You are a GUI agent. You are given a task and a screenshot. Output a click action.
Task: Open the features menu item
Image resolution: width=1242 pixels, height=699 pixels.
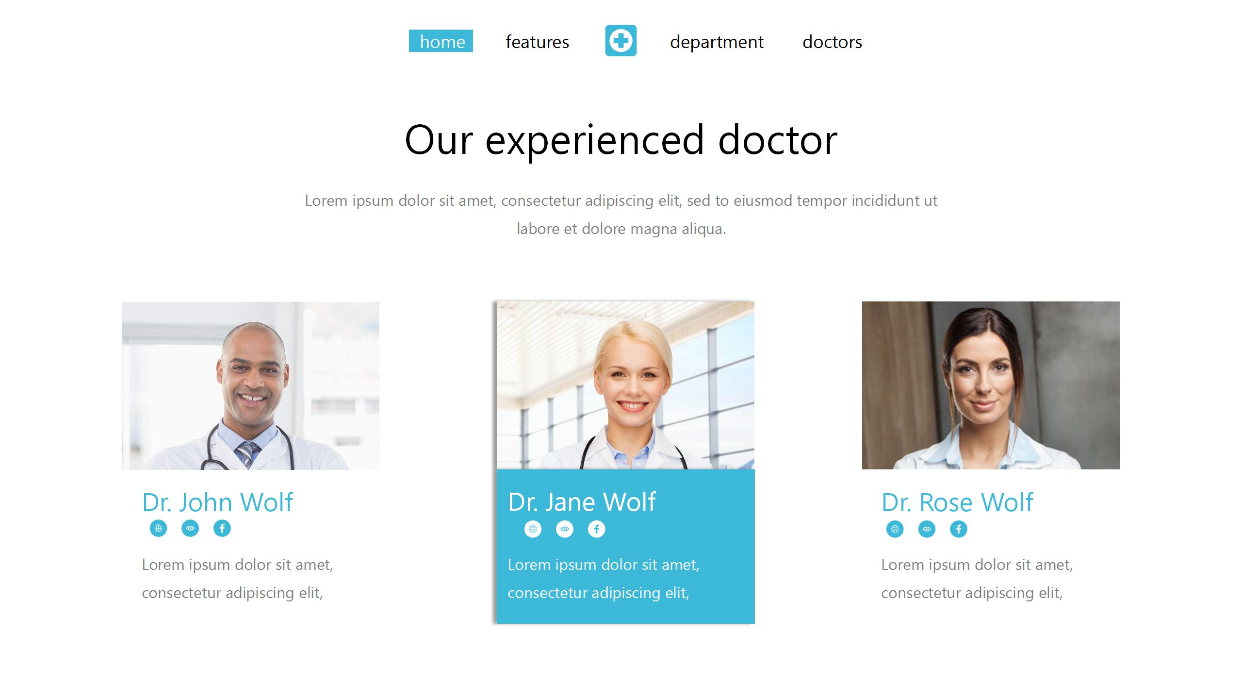click(537, 42)
